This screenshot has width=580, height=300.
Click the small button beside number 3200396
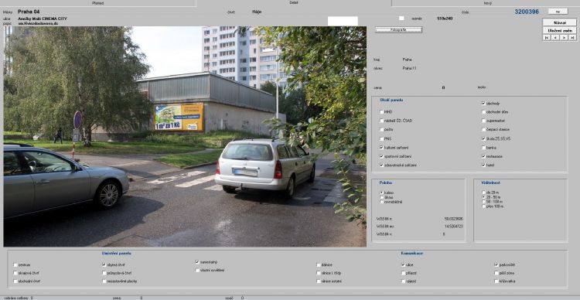click(558, 12)
